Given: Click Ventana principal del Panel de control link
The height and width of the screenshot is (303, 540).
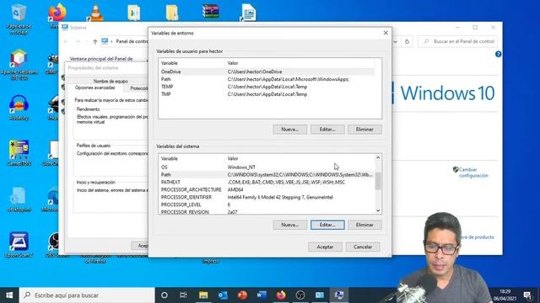Looking at the screenshot, I should 101,59.
